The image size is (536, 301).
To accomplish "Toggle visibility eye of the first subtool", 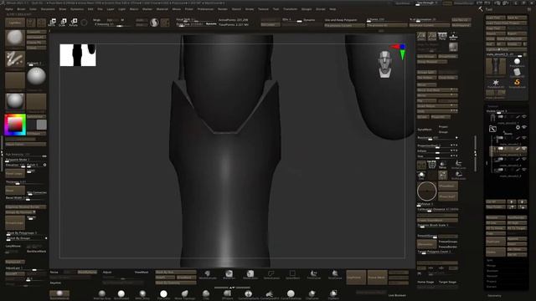I will coord(524,117).
